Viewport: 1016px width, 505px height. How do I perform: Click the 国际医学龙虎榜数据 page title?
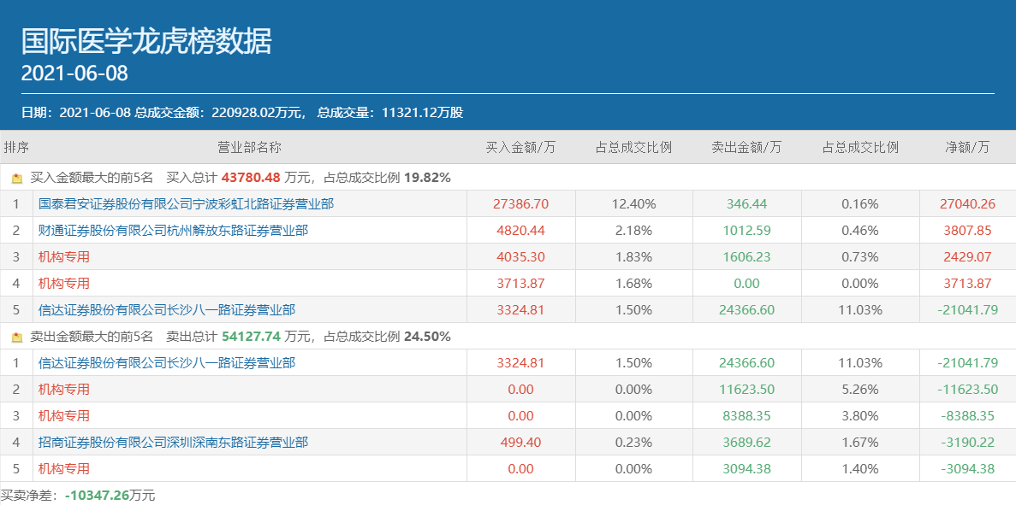tap(146, 41)
